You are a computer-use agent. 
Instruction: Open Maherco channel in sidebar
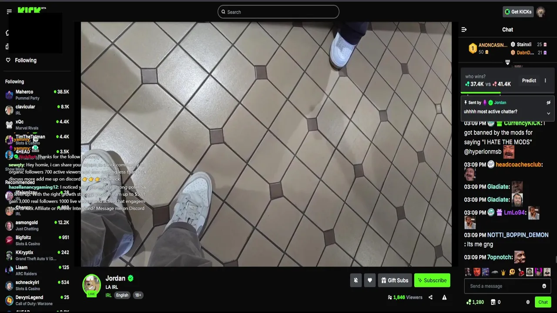[x=37, y=95]
